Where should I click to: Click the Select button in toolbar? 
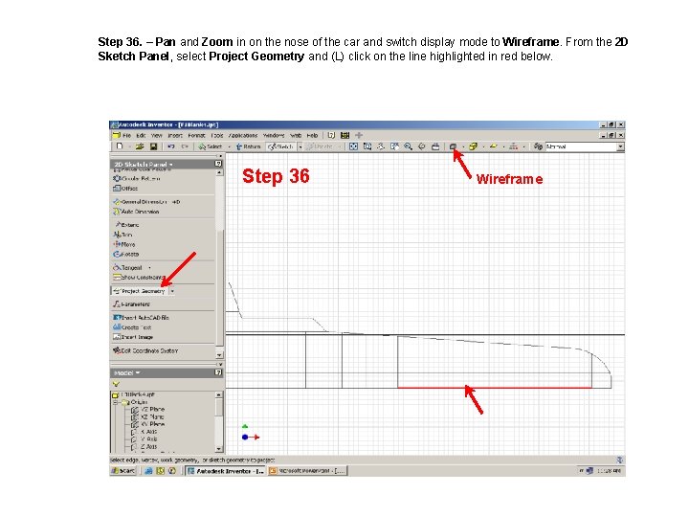pyautogui.click(x=211, y=146)
